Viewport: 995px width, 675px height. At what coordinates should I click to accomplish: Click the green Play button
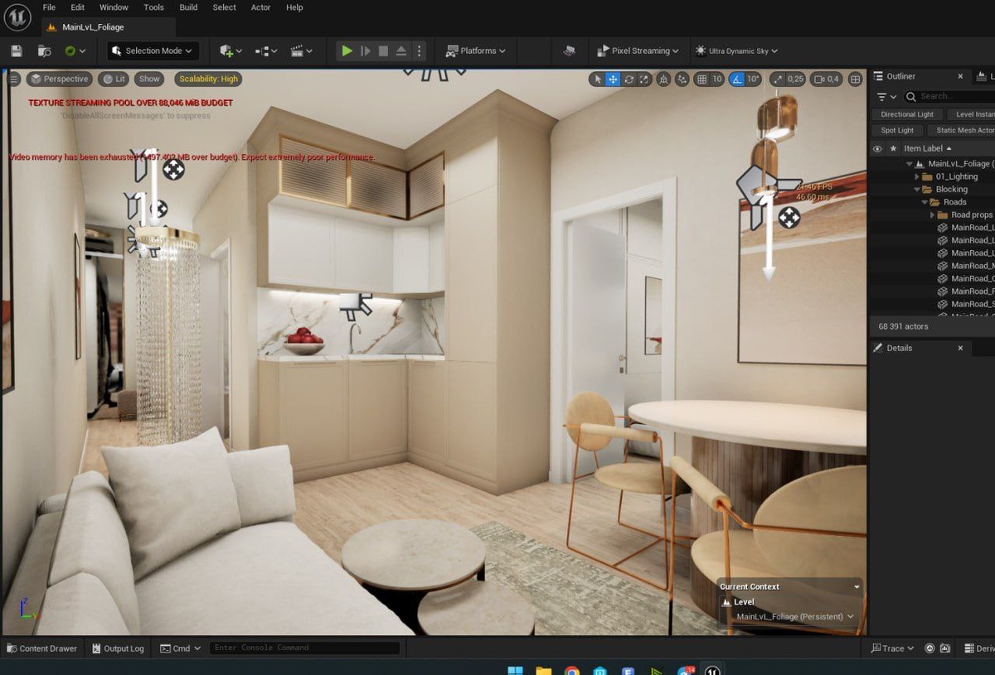pos(347,51)
